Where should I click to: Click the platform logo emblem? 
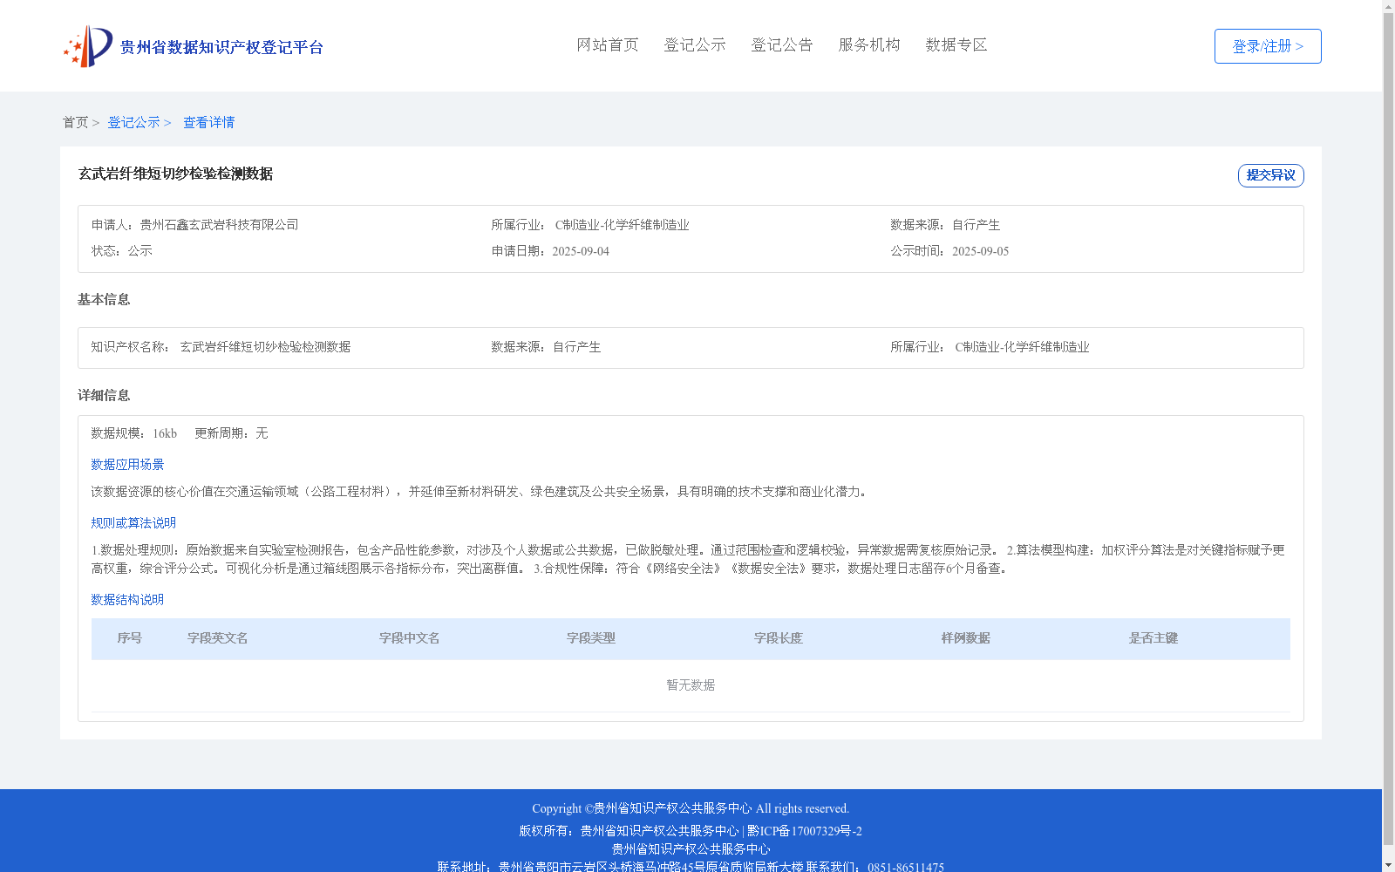(88, 46)
